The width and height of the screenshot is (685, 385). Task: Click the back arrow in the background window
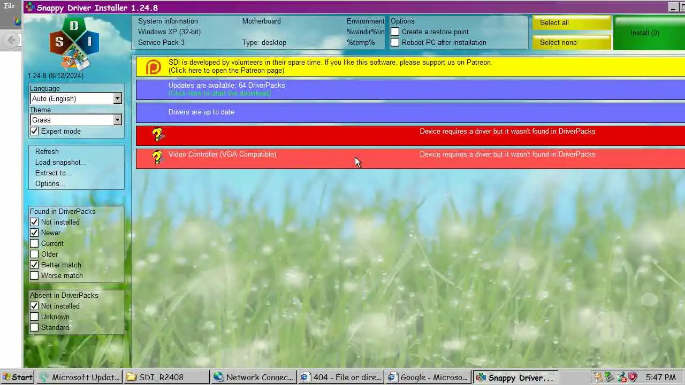click(11, 40)
